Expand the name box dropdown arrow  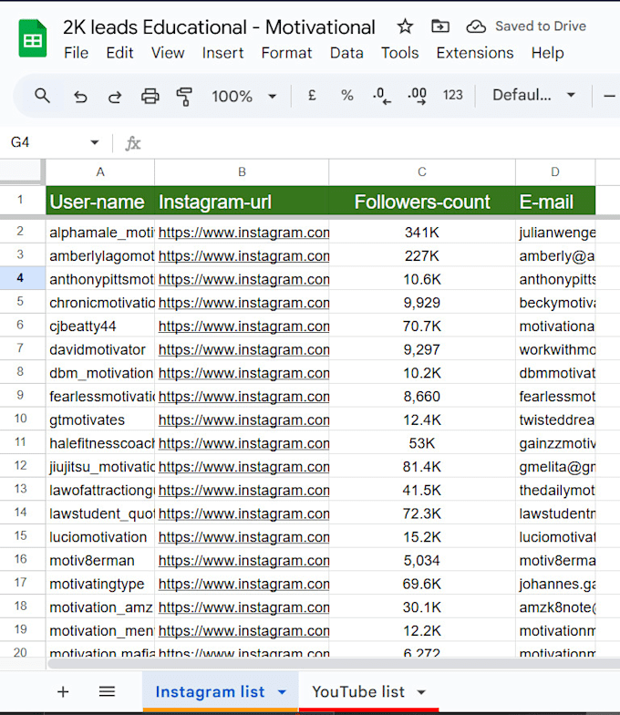tap(95, 142)
